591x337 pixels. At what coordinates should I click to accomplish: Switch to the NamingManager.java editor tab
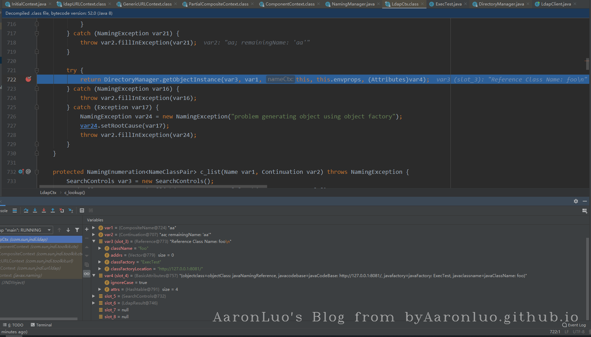(353, 4)
